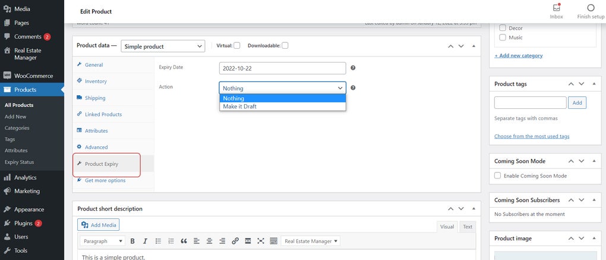Click 'Add new category' link
The height and width of the screenshot is (260, 606).
click(x=518, y=55)
